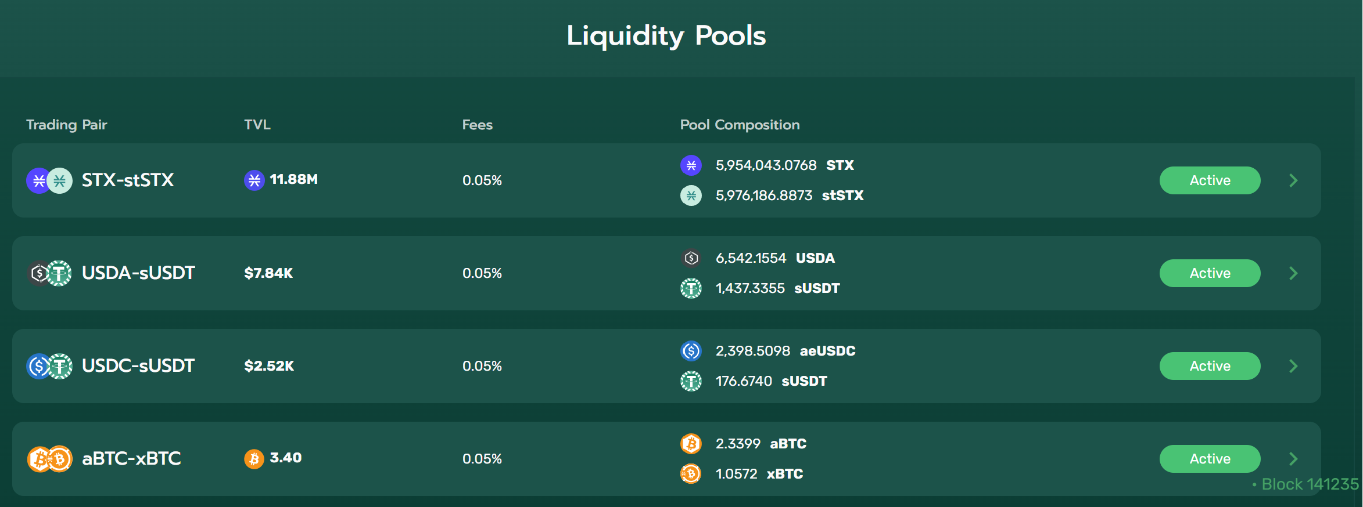This screenshot has width=1363, height=507.
Task: Open the aBTC-xBTC pool chevron arrow
Action: [1293, 459]
